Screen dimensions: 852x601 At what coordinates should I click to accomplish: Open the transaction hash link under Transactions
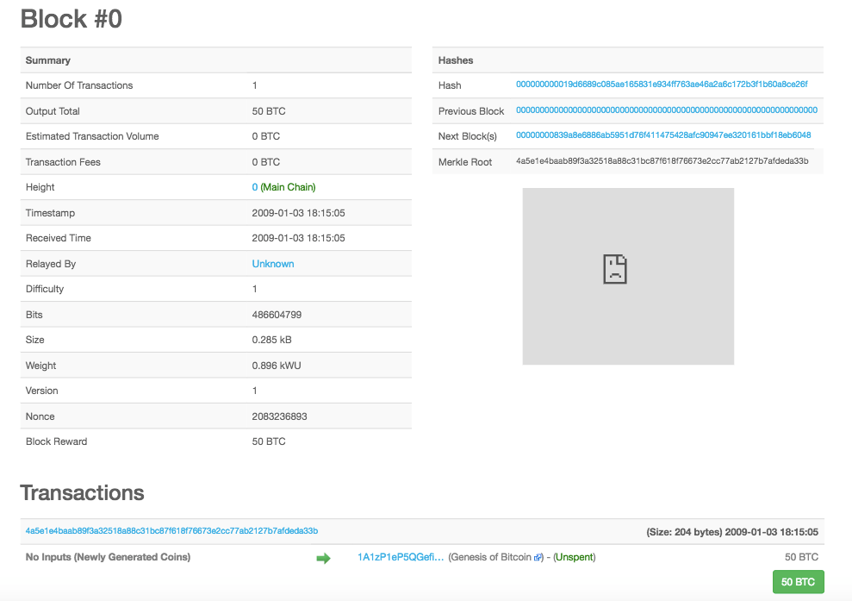point(171,531)
